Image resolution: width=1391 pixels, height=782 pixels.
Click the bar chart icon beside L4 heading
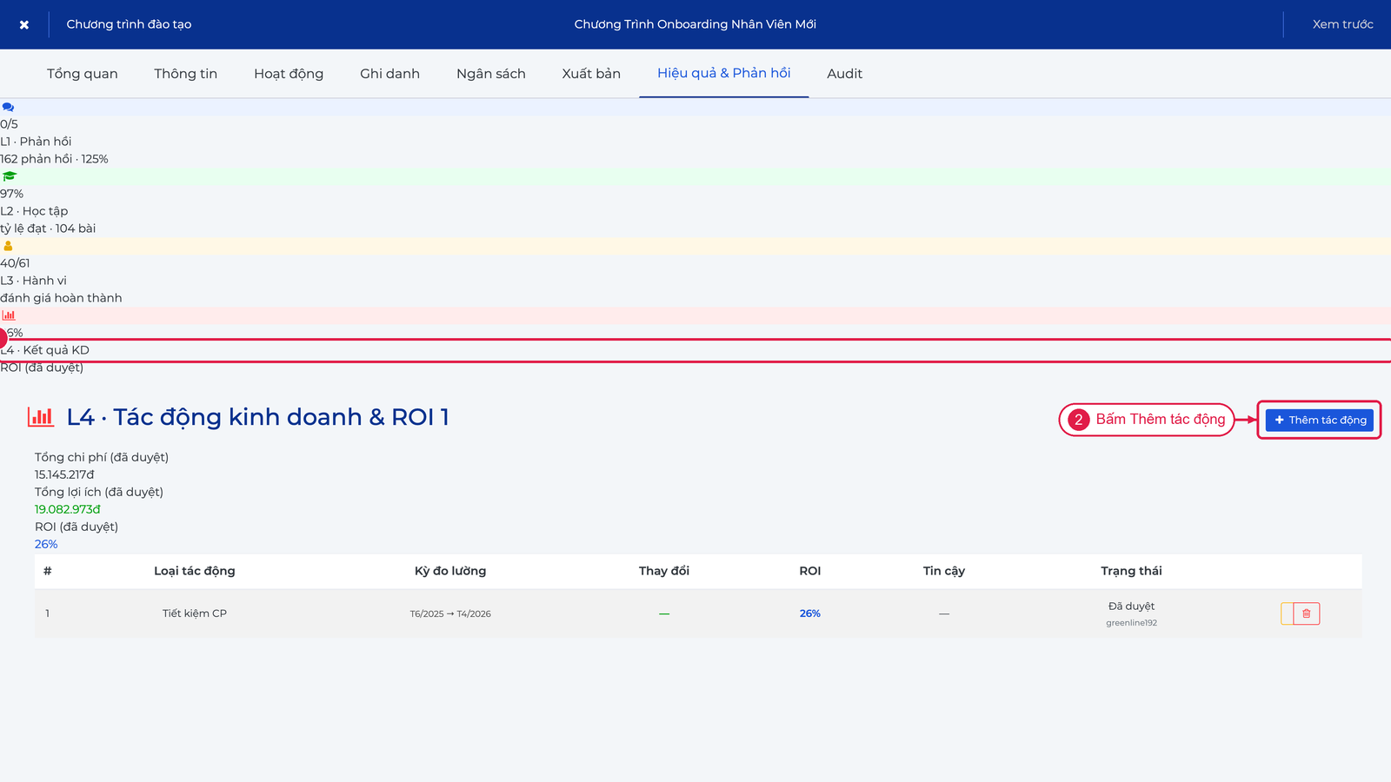[41, 417]
